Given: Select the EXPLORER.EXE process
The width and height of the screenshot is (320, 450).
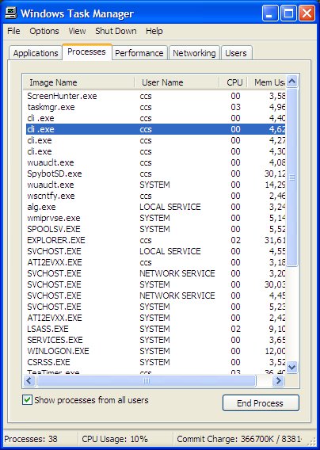Looking at the screenshot, I should [155, 240].
